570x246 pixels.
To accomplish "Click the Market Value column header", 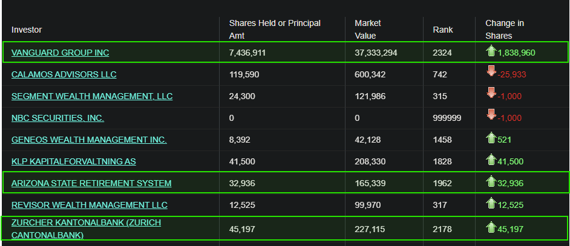I will click(x=368, y=30).
